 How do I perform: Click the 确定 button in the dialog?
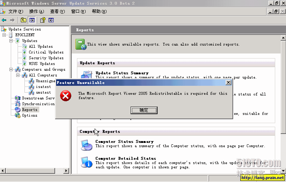(x=144, y=110)
